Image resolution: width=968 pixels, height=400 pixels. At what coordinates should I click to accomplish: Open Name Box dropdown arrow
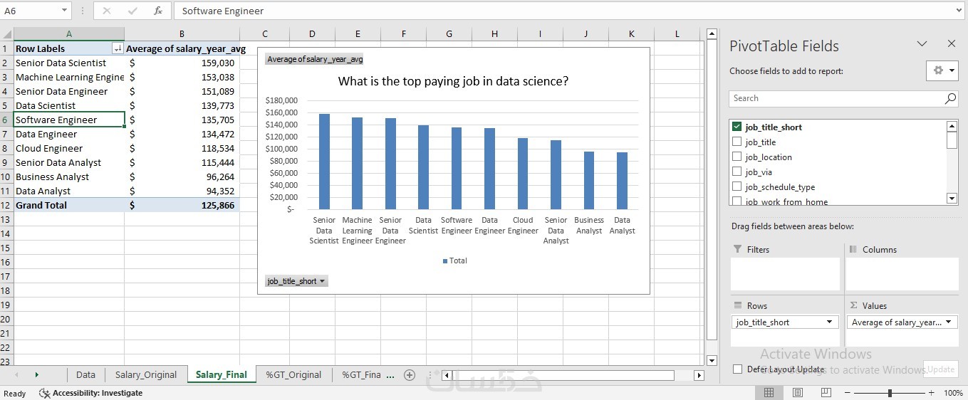[x=64, y=11]
